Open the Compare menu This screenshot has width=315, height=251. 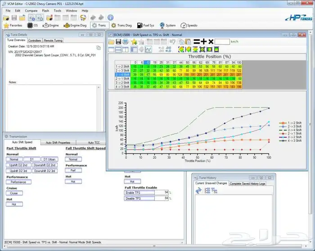pyautogui.click(x=31, y=10)
